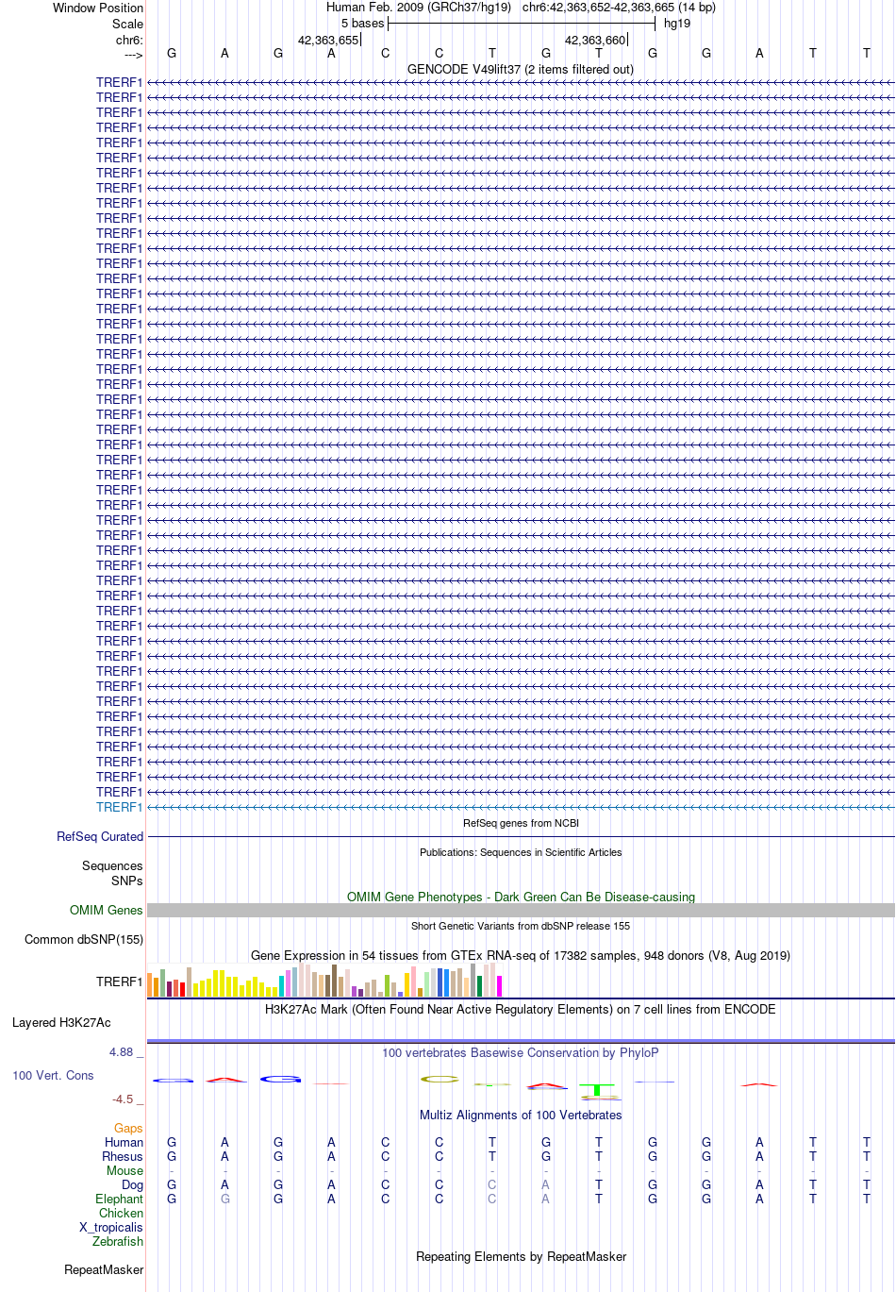Click the RefSeq Curated track label

(100, 836)
